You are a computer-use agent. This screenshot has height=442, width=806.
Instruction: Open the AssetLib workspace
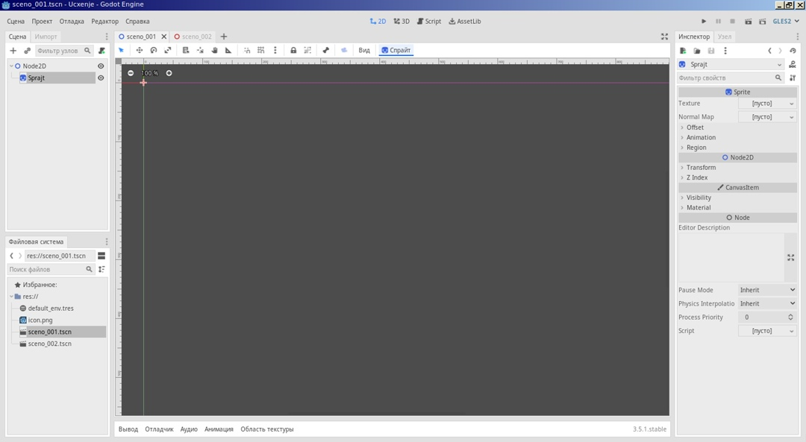(x=465, y=22)
